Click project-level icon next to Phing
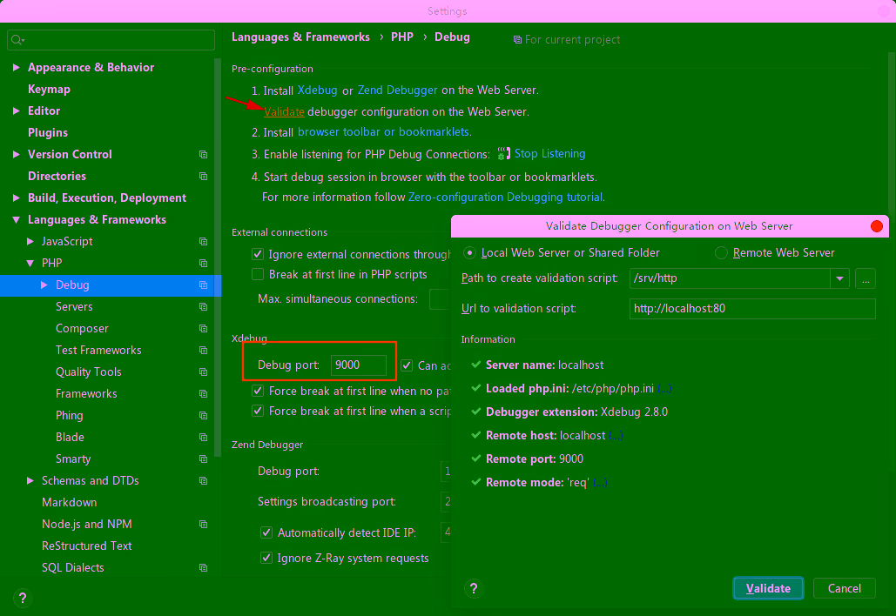Screen dimensions: 896x616 [x=203, y=415]
